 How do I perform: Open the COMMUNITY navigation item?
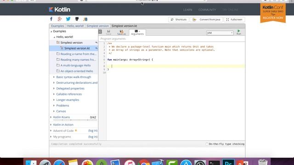click(207, 10)
